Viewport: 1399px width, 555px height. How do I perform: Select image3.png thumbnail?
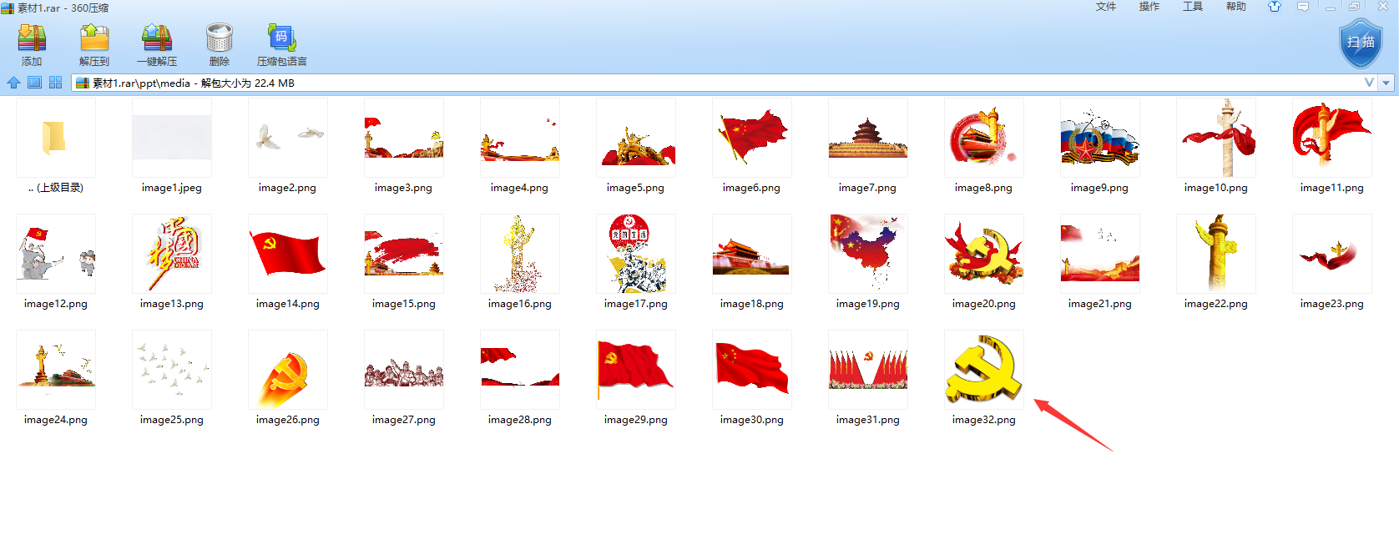[404, 138]
